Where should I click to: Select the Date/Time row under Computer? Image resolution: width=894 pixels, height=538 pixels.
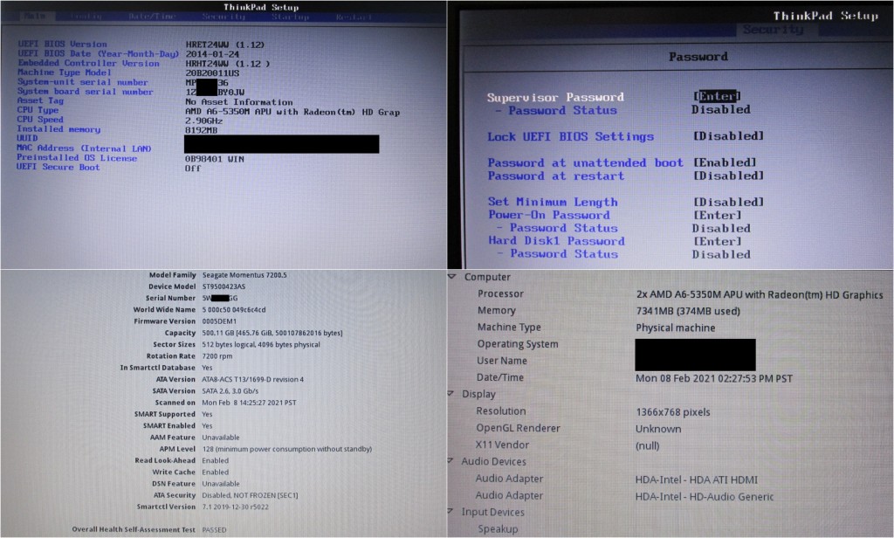[634, 377]
